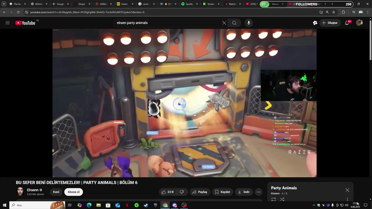The width and height of the screenshot is (372, 209).
Task: Start voice search with the microphone
Action: pyautogui.click(x=248, y=23)
